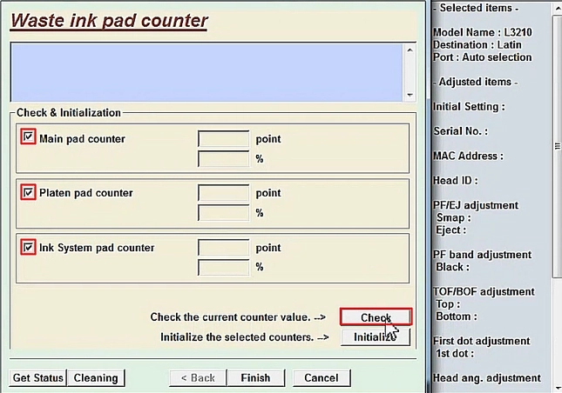Image resolution: width=562 pixels, height=393 pixels.
Task: Click the Main pad counter percent field
Action: 223,158
